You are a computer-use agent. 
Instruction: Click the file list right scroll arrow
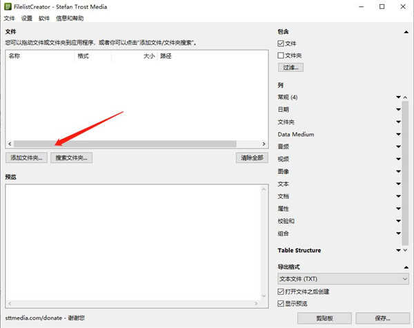(264, 144)
